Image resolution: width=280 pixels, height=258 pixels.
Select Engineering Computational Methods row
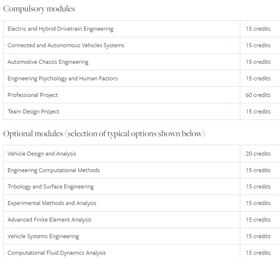141,170
